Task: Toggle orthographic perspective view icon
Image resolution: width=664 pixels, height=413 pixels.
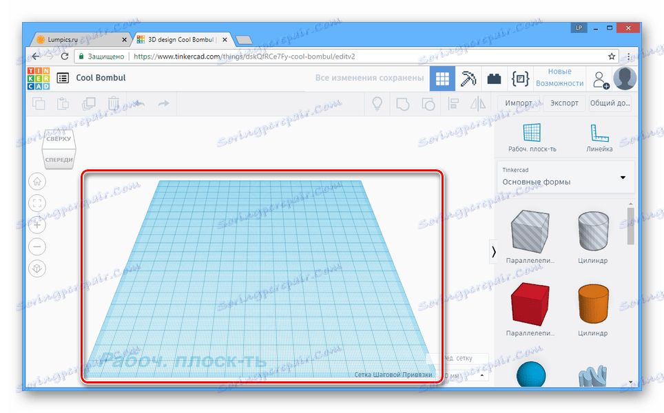Action: point(37,268)
